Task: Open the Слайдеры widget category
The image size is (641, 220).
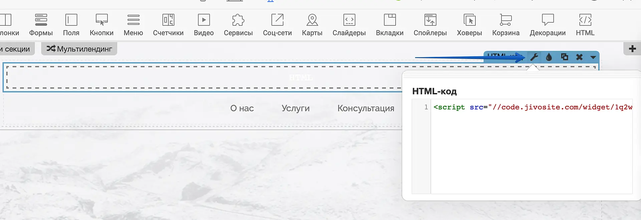Action: click(x=349, y=25)
